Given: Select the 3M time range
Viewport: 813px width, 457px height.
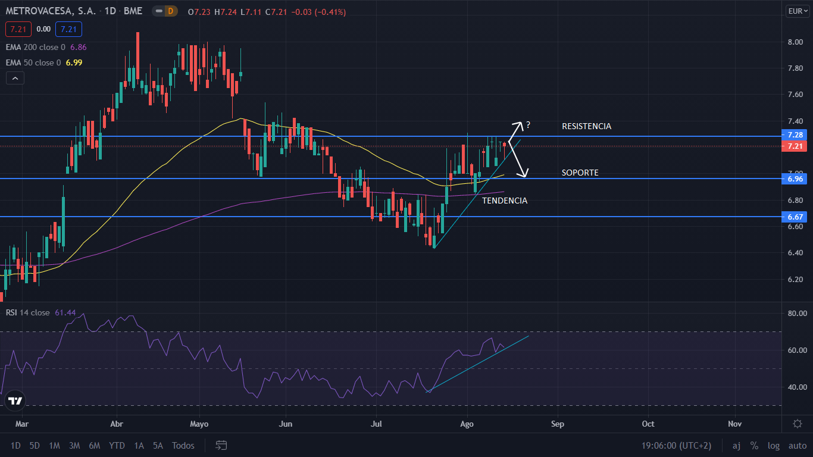Looking at the screenshot, I should (x=74, y=446).
